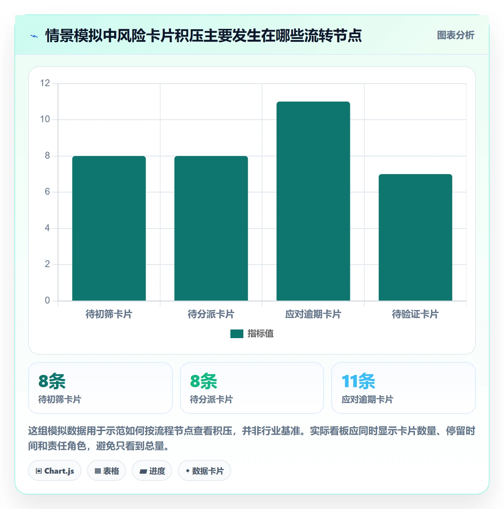Click the 待验证卡片 x-axis label
The width and height of the screenshot is (504, 509).
(x=415, y=314)
